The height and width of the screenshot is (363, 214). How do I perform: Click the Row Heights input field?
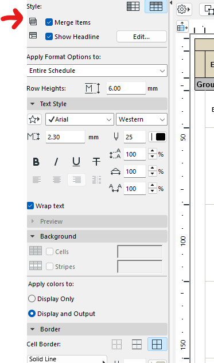pyautogui.click(x=126, y=88)
